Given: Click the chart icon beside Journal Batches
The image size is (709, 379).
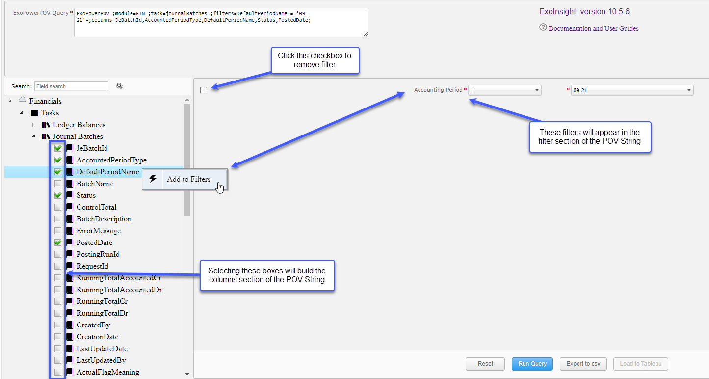Looking at the screenshot, I should [x=45, y=136].
